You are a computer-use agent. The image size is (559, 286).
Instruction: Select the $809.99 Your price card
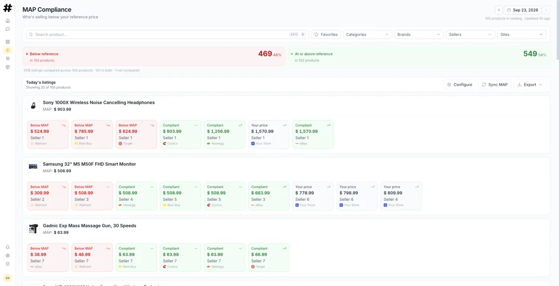[x=402, y=196]
